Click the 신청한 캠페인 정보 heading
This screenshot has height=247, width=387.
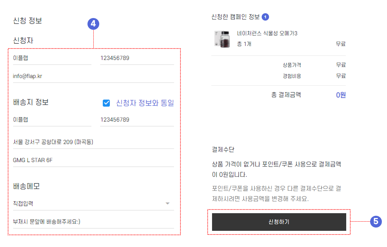point(236,17)
